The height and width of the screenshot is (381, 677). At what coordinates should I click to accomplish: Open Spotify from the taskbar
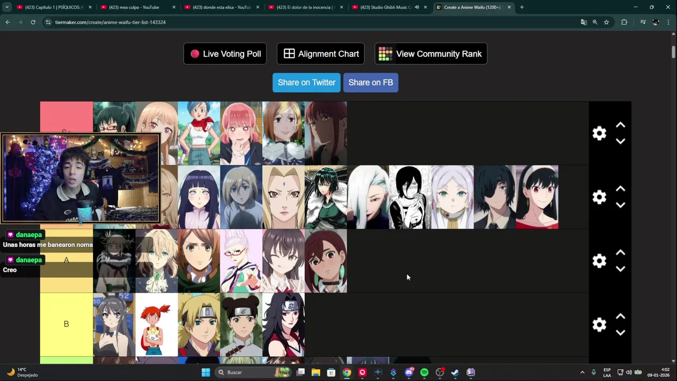click(424, 373)
